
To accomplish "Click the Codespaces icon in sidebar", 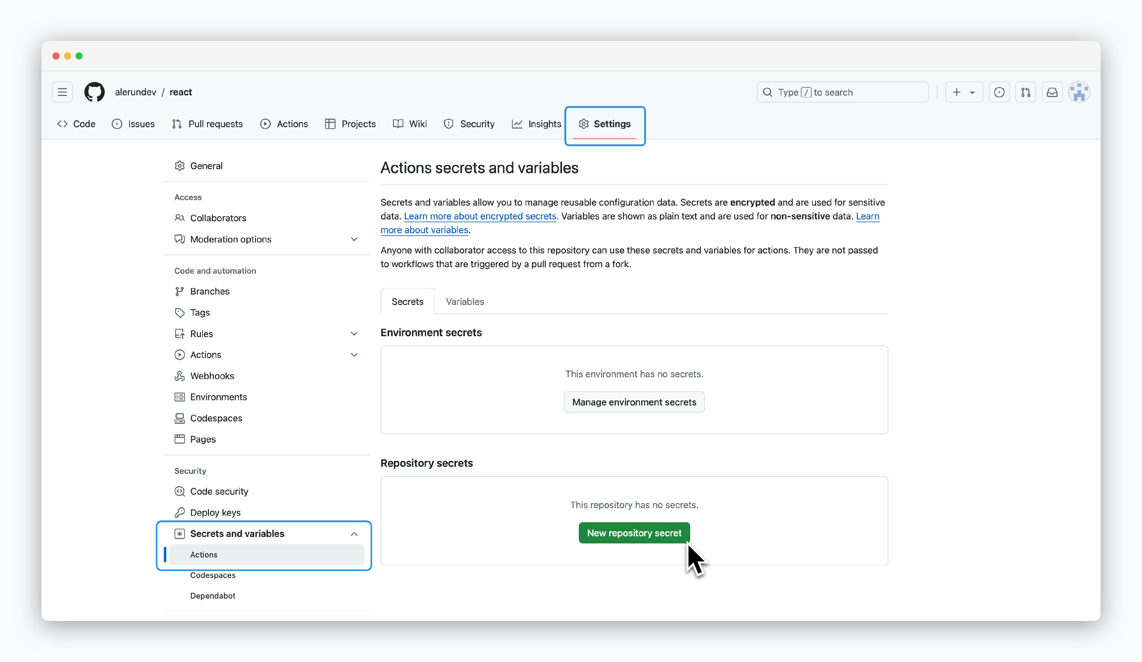I will pos(179,418).
